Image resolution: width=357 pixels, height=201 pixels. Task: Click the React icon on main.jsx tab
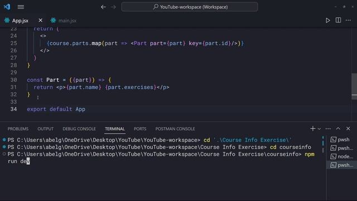tap(54, 20)
